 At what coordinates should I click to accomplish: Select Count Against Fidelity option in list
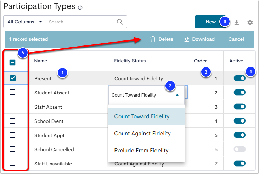(x=146, y=134)
